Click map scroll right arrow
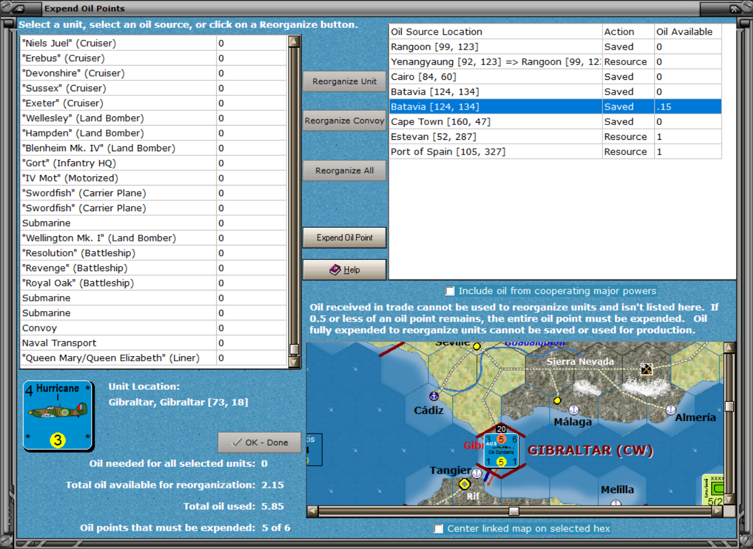Viewport: 753px width, 549px height. 717,511
